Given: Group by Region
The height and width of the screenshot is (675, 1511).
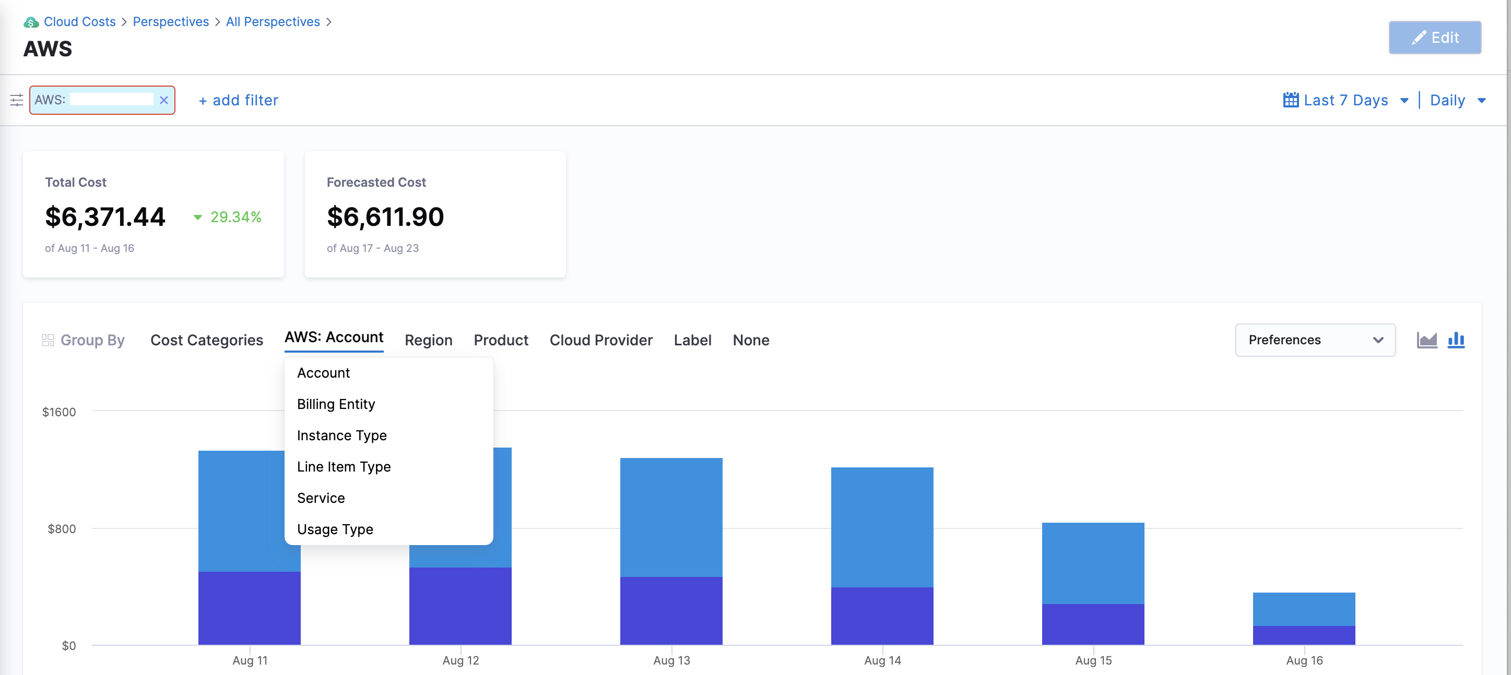Looking at the screenshot, I should 428,341.
